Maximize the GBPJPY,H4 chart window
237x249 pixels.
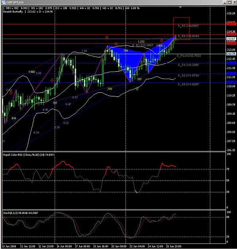point(229,2)
